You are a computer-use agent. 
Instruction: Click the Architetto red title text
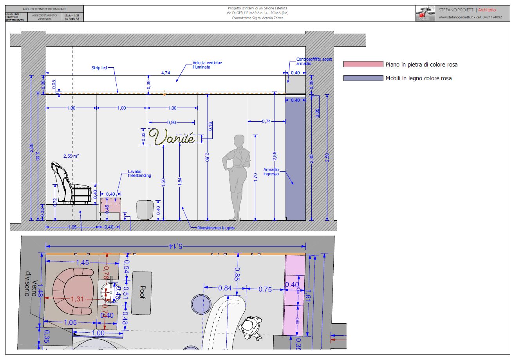(x=487, y=10)
